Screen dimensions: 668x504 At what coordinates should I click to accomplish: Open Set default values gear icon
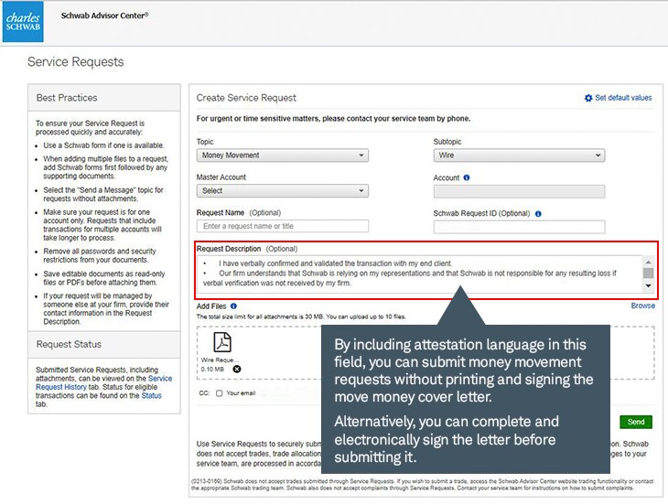click(x=588, y=98)
